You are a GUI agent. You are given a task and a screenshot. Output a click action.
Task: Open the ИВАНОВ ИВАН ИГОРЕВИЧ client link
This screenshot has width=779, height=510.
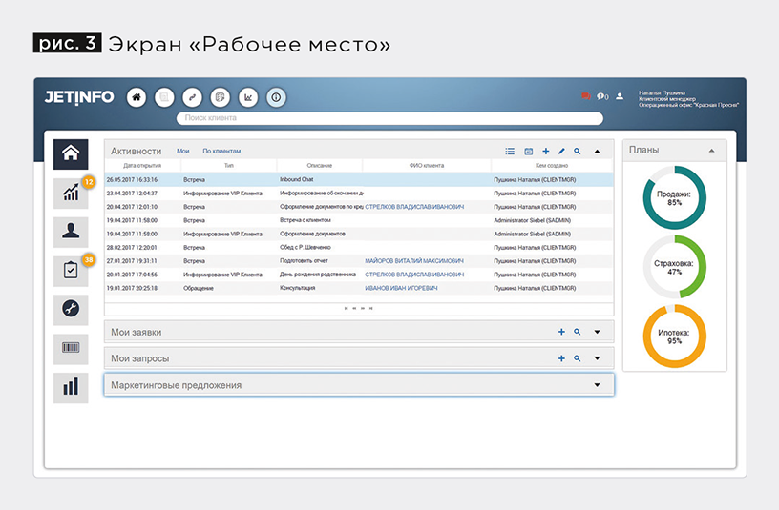[x=401, y=288]
